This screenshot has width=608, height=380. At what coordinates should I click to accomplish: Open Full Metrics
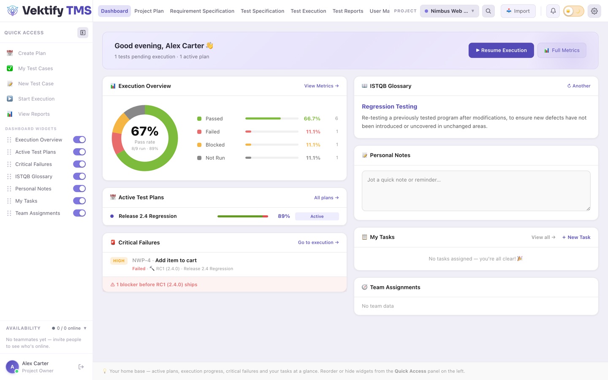(x=562, y=50)
